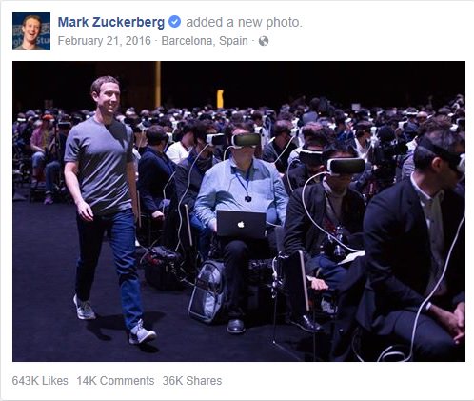Click the blue lanyard on the light blue shirt
Viewport: 474px width, 401px height.
(x=244, y=184)
